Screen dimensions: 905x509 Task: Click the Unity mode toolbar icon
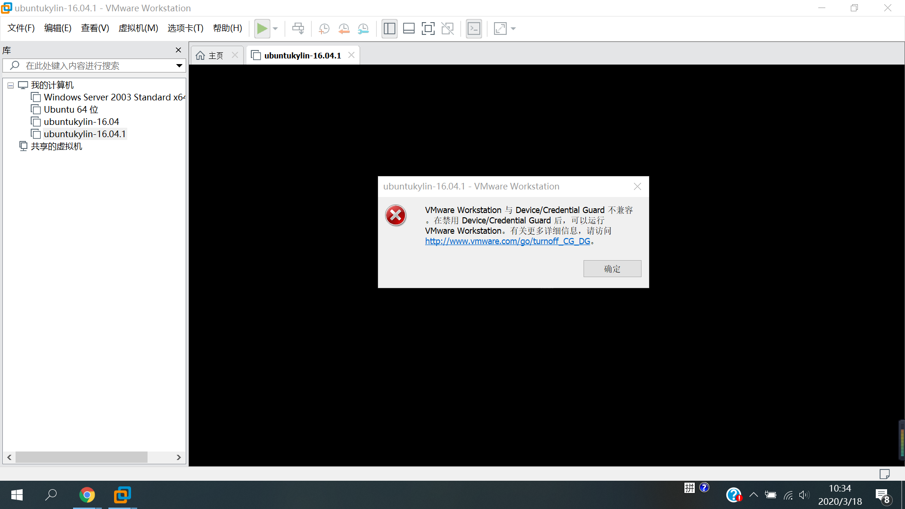(x=447, y=29)
